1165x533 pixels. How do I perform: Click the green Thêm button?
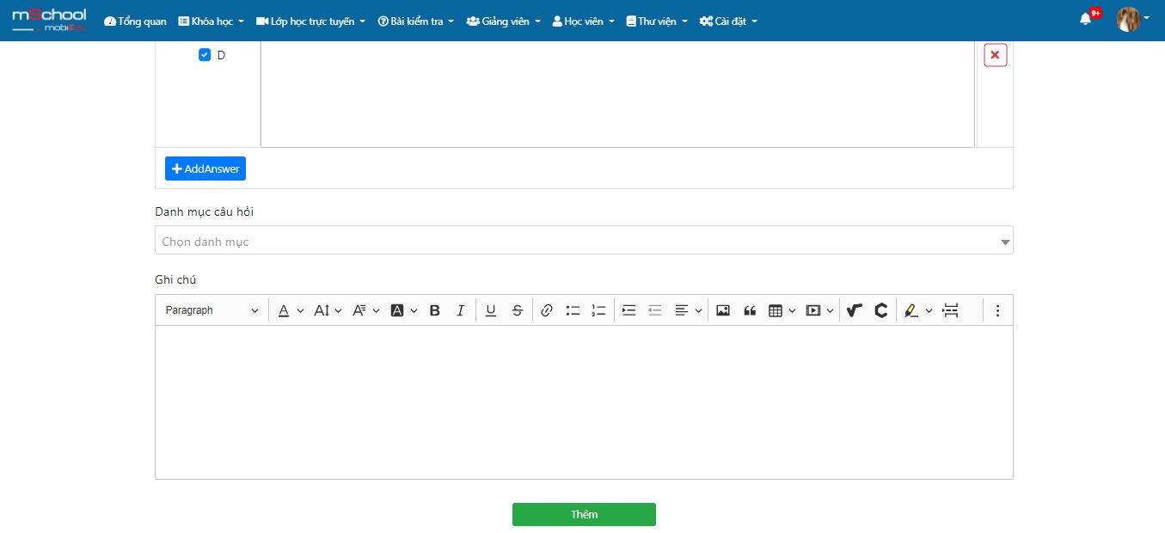click(584, 514)
